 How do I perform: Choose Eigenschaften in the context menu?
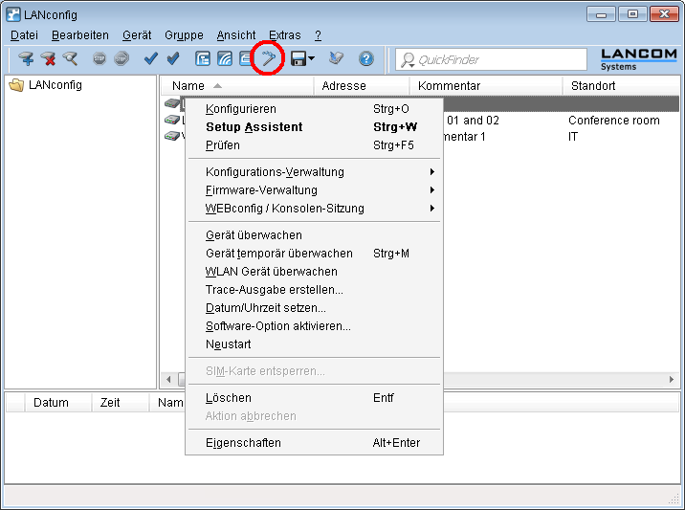click(243, 443)
